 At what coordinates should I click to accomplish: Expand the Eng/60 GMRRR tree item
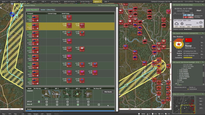click(x=178, y=77)
